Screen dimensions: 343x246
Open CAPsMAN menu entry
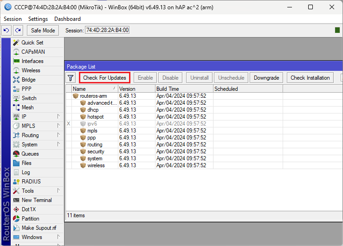(37, 52)
